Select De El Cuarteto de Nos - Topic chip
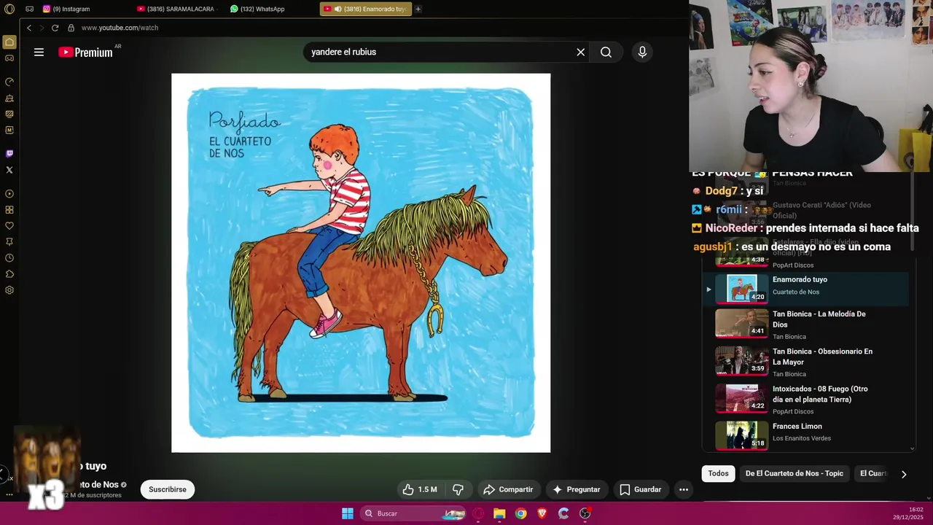This screenshot has width=933, height=525. [794, 473]
